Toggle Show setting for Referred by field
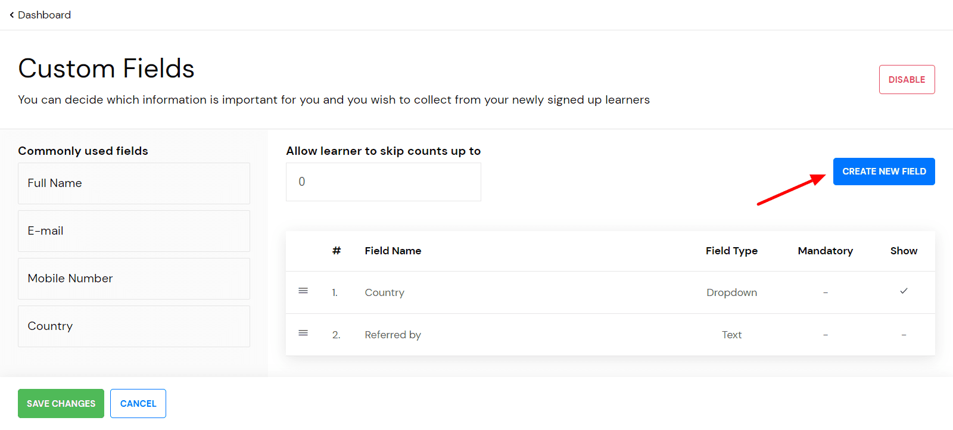This screenshot has height=430, width=953. click(x=904, y=335)
